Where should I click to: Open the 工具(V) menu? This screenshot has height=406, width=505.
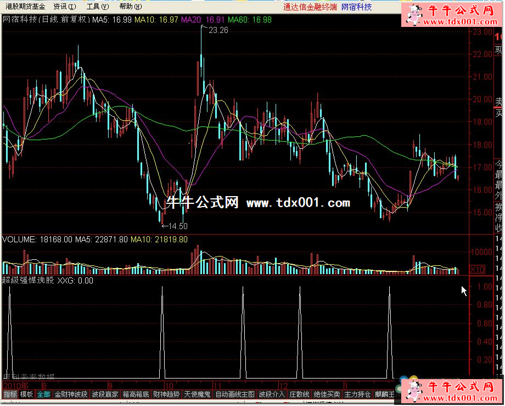click(98, 7)
